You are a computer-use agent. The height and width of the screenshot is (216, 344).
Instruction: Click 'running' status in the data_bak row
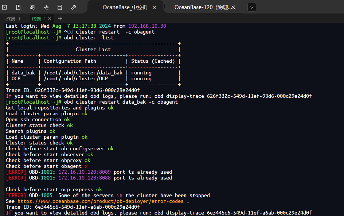point(141,73)
